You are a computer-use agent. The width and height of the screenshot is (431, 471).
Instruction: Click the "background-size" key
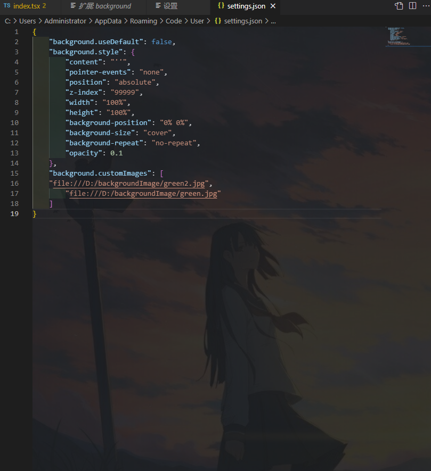click(100, 133)
